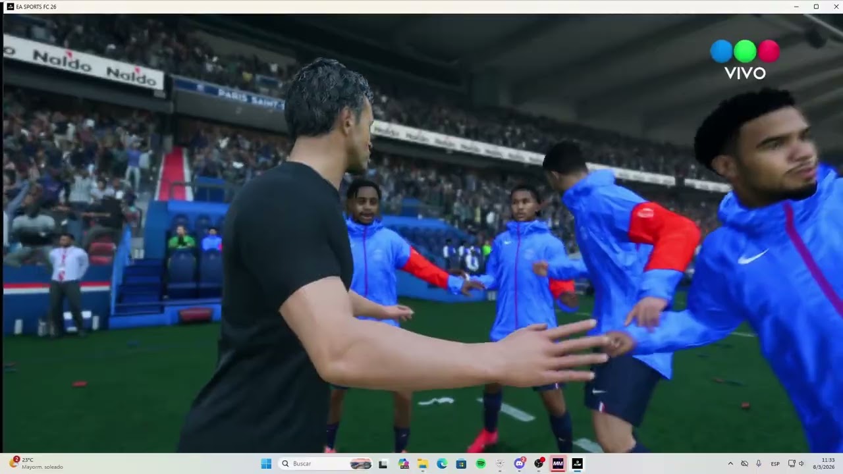The height and width of the screenshot is (474, 843).
Task: Open the volume control in the tray
Action: coord(802,463)
